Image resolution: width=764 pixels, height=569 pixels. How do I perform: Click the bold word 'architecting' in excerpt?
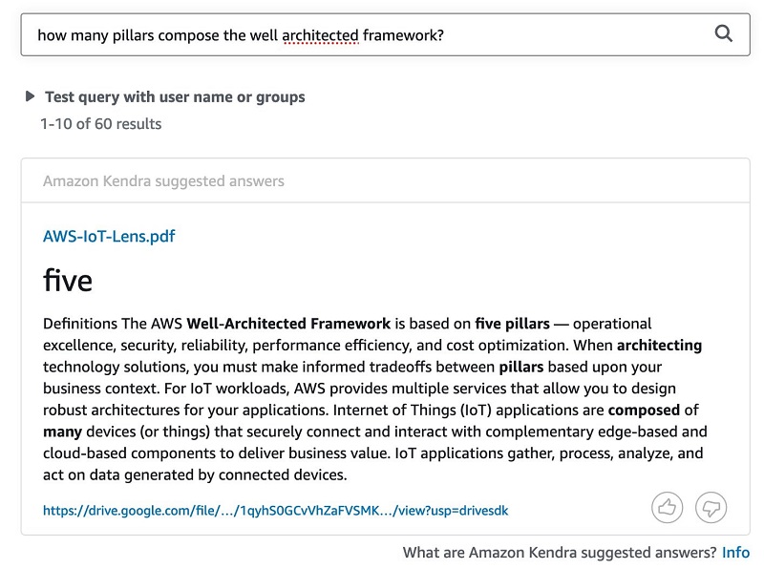[659, 346]
